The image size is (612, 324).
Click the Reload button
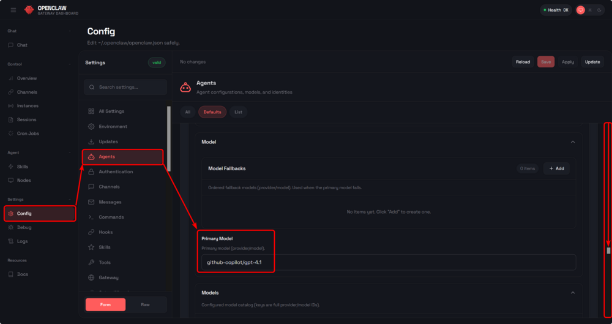(x=523, y=62)
